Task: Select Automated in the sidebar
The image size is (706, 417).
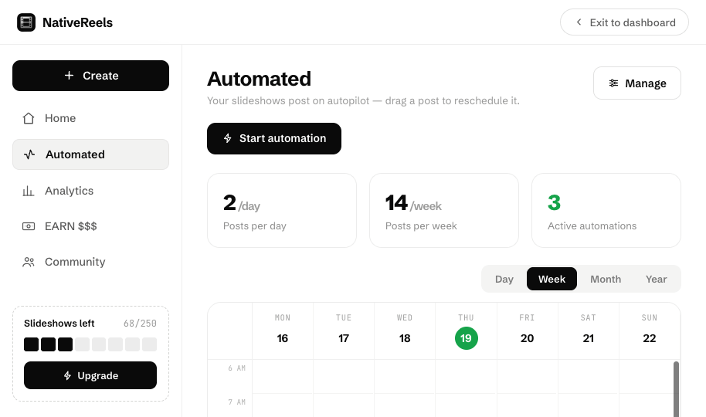Action: pyautogui.click(x=90, y=154)
